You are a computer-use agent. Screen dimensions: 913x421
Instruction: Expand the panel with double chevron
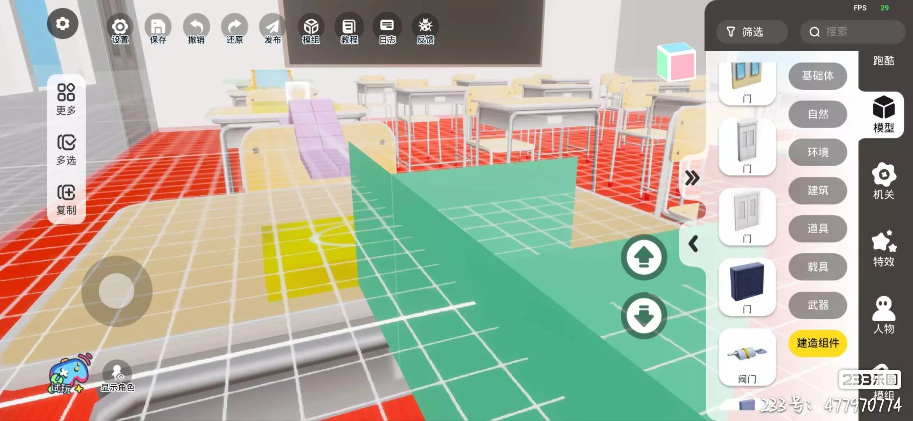(x=692, y=178)
